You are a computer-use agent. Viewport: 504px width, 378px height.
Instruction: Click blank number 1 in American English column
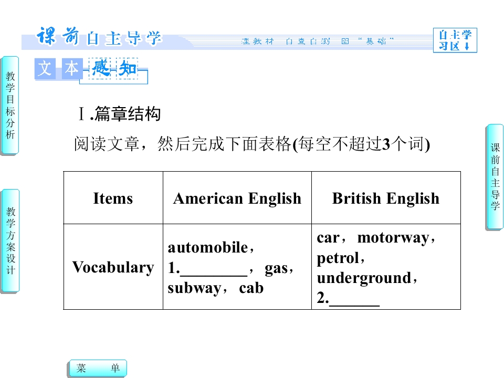click(x=214, y=269)
